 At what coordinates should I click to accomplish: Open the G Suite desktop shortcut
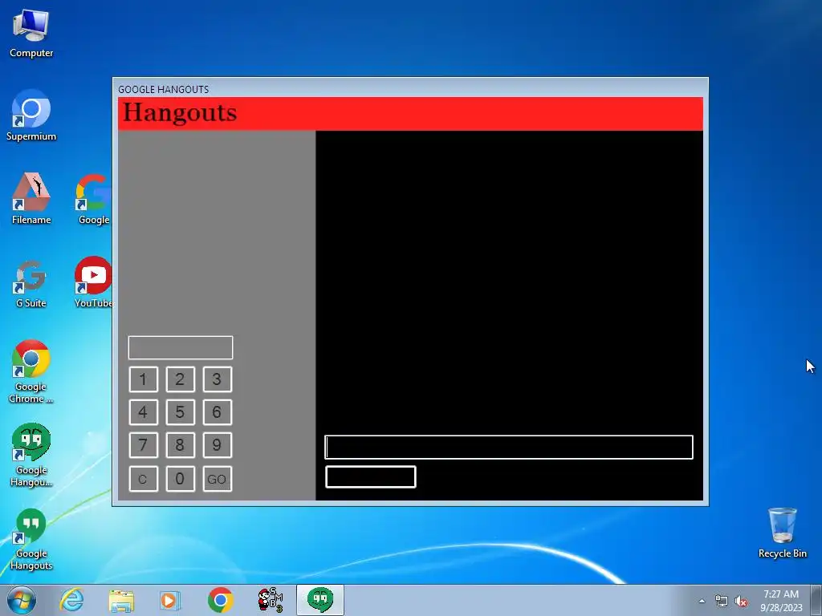31,283
